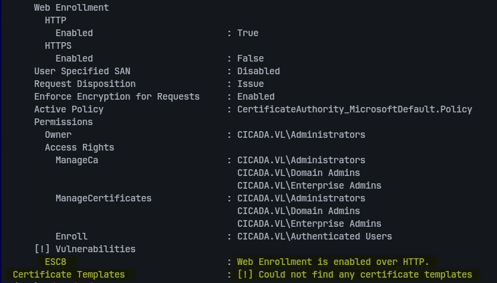
Task: Click the "False" value under HTTPS Enabled
Action: 251,58
